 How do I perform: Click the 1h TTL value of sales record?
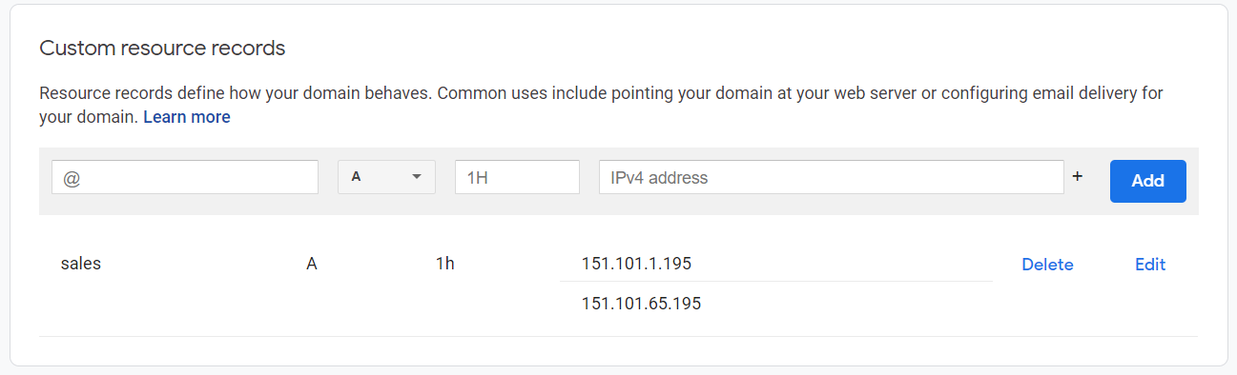point(444,264)
